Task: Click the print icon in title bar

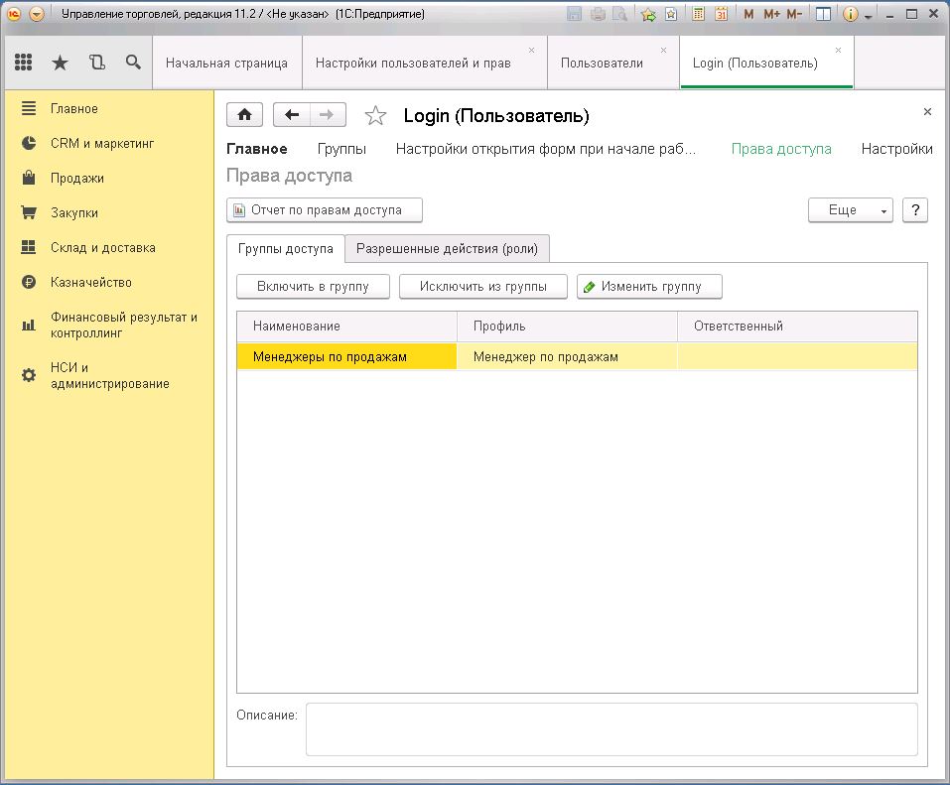Action: (598, 13)
